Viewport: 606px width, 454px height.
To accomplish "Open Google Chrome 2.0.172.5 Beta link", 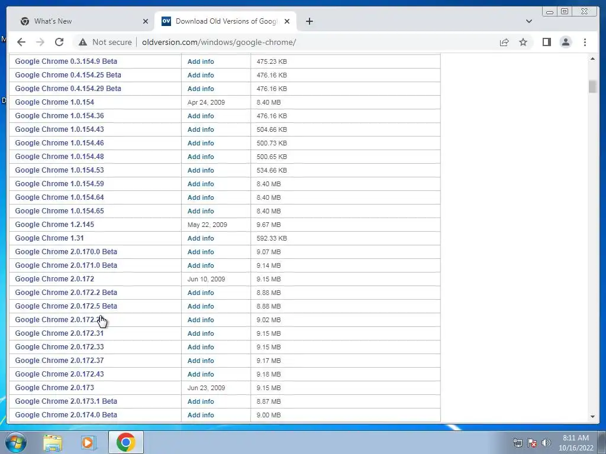I will coord(66,306).
